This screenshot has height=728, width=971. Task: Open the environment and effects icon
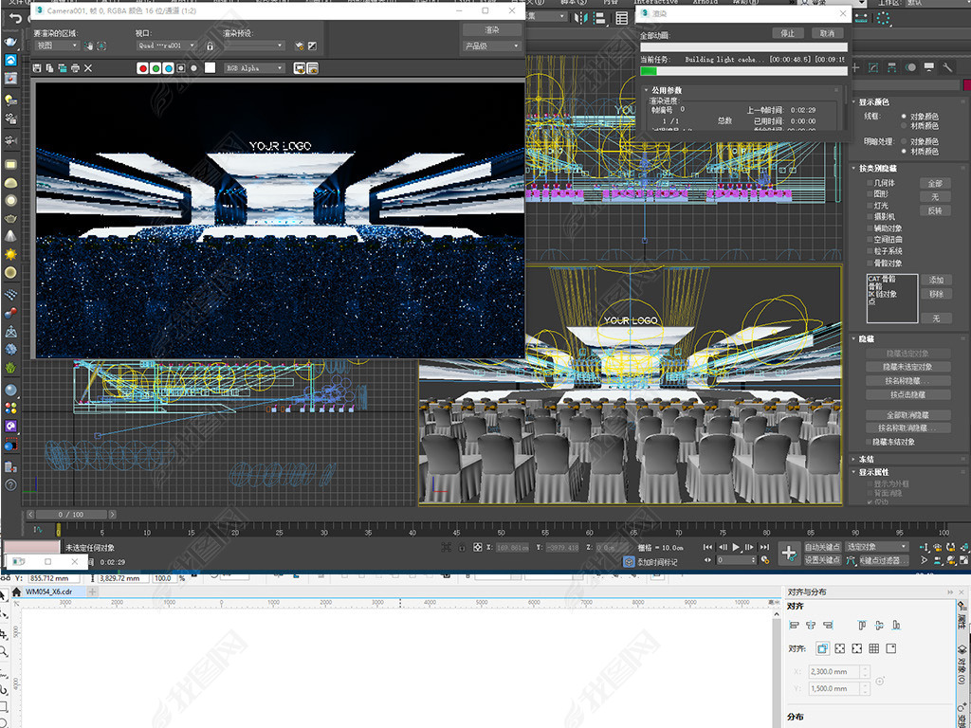pyautogui.click(x=312, y=45)
